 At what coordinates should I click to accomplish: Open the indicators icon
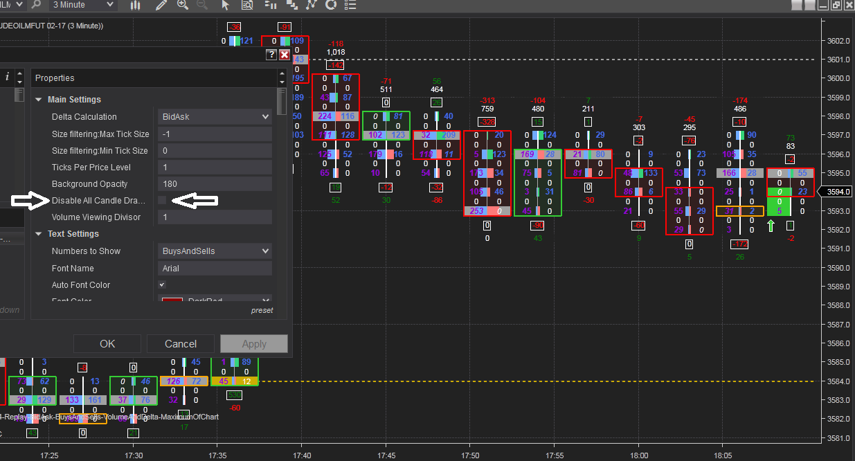312,5
